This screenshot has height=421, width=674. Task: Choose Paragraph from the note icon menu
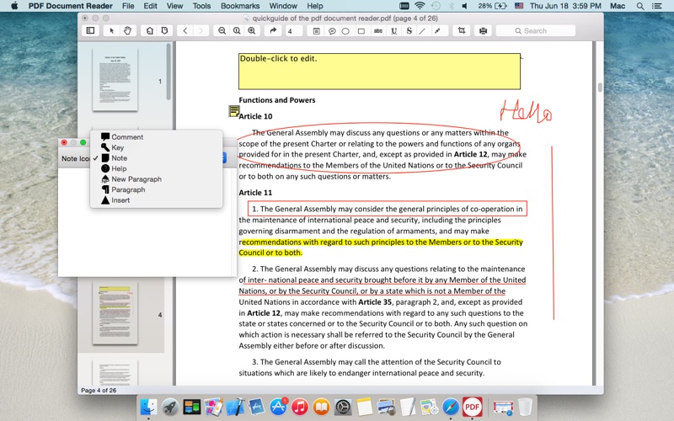coord(157,189)
